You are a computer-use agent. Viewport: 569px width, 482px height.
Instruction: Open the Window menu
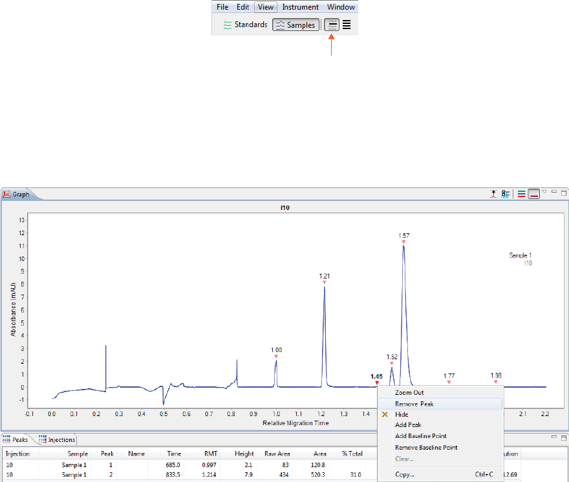(341, 7)
